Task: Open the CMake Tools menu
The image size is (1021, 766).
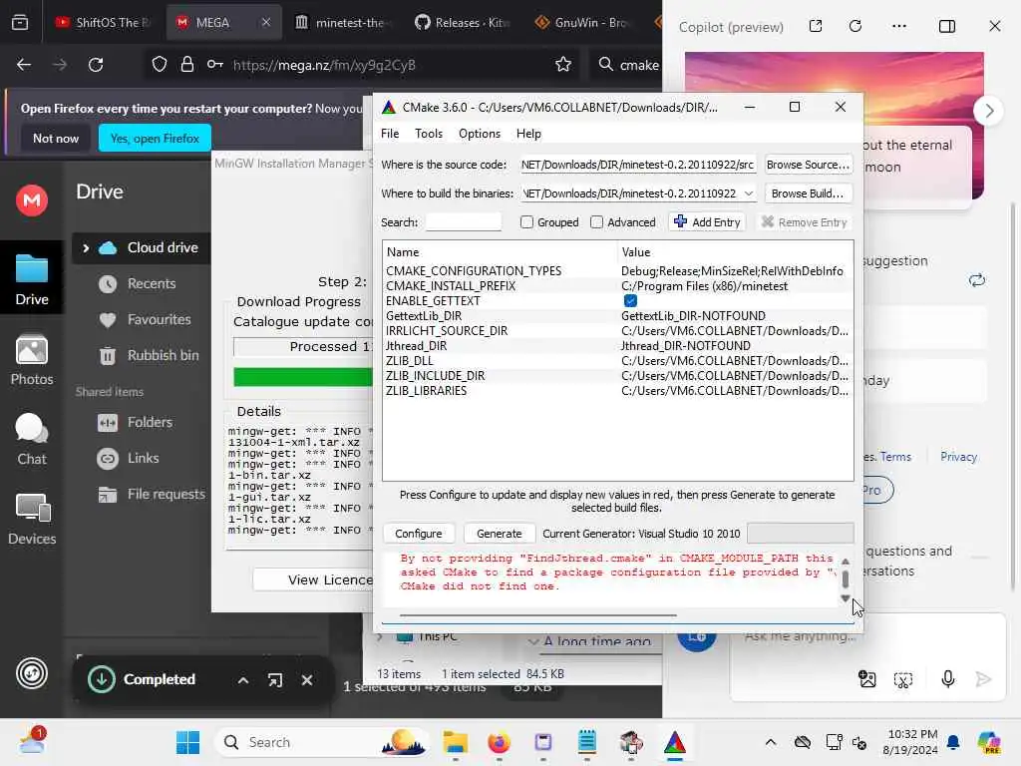Action: (429, 134)
